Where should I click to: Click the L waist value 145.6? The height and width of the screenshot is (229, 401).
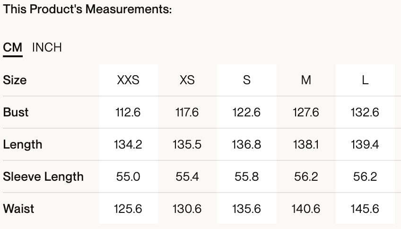365,209
